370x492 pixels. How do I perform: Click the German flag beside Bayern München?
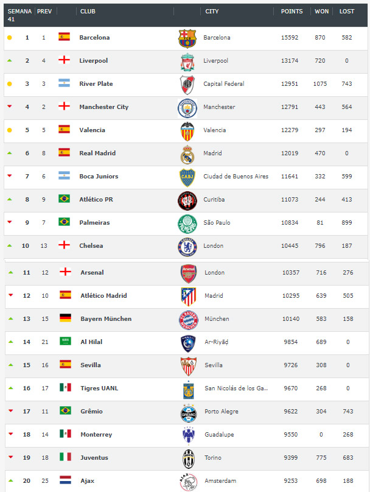[65, 318]
